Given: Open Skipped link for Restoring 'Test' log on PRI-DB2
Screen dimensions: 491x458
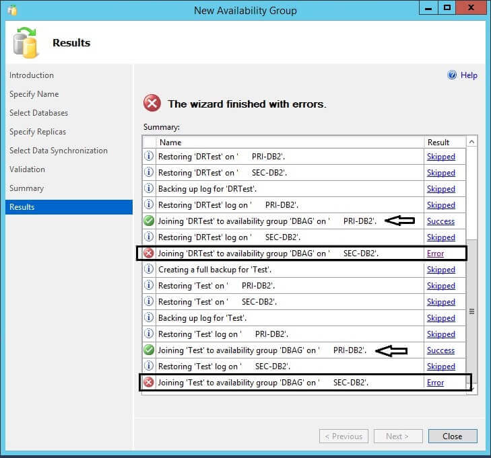Looking at the screenshot, I should 441,334.
